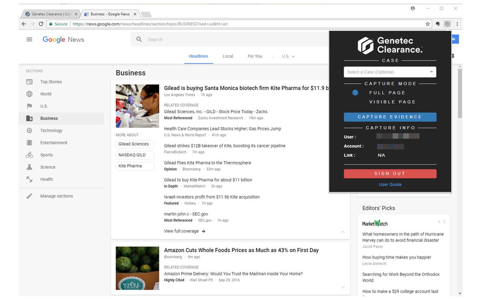This screenshot has width=481, height=300.
Task: Open a new browser tab
Action: [146, 14]
